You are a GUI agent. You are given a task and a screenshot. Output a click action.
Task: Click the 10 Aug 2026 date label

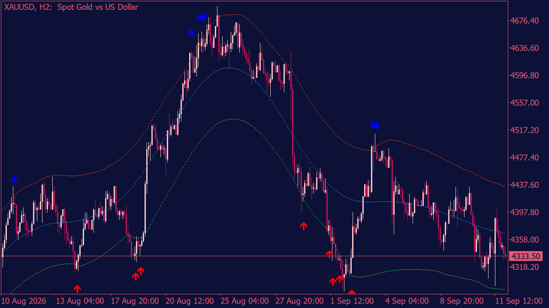point(24,301)
